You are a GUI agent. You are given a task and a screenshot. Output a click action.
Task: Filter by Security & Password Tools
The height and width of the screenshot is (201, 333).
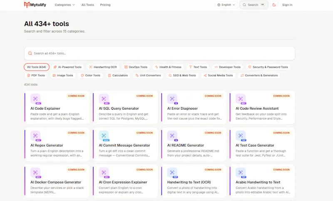(x=268, y=67)
